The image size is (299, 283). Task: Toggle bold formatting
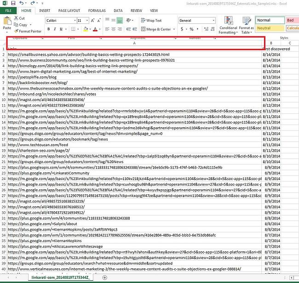pyautogui.click(x=49, y=29)
